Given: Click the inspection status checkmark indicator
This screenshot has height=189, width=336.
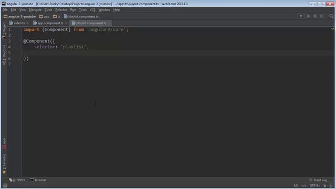Looking at the screenshot, I should (332, 28).
